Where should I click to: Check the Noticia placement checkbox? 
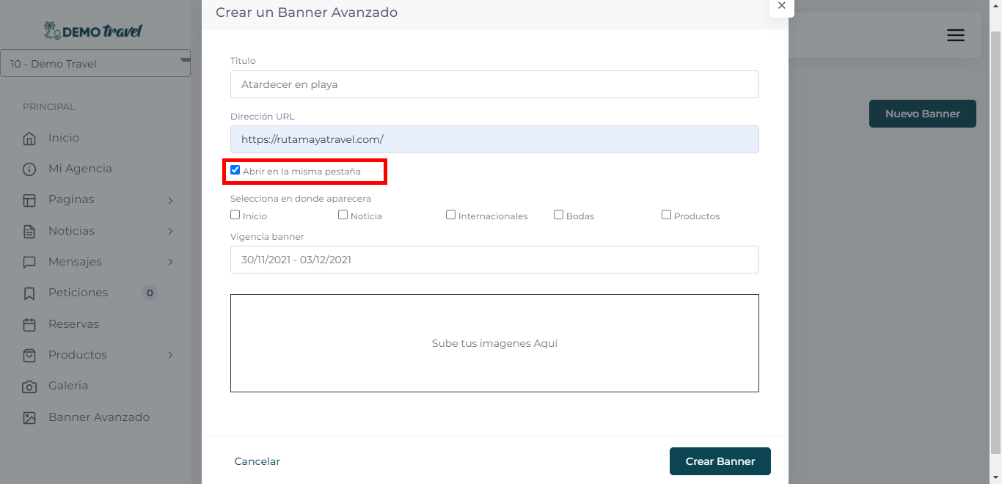pos(343,215)
